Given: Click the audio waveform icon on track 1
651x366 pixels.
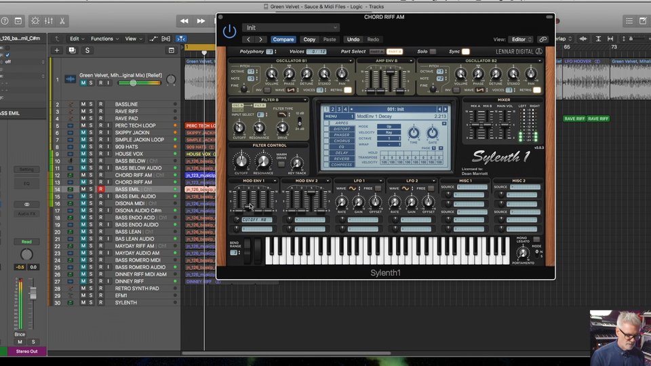Looking at the screenshot, I should coord(70,79).
